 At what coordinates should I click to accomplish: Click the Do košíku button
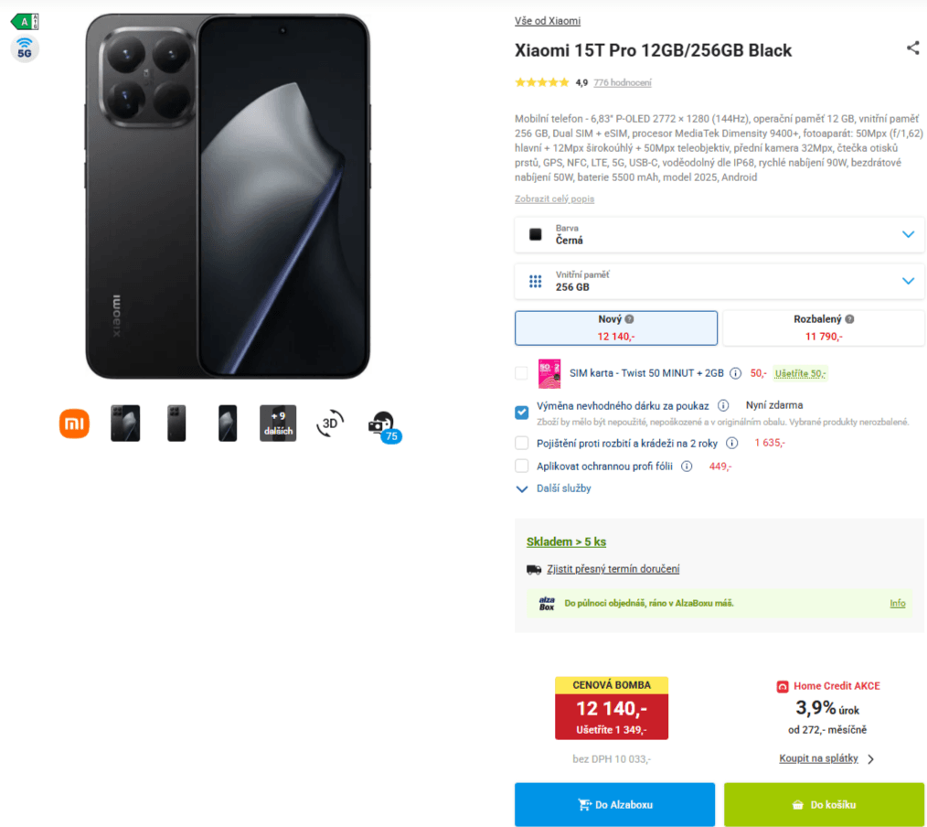coord(824,804)
